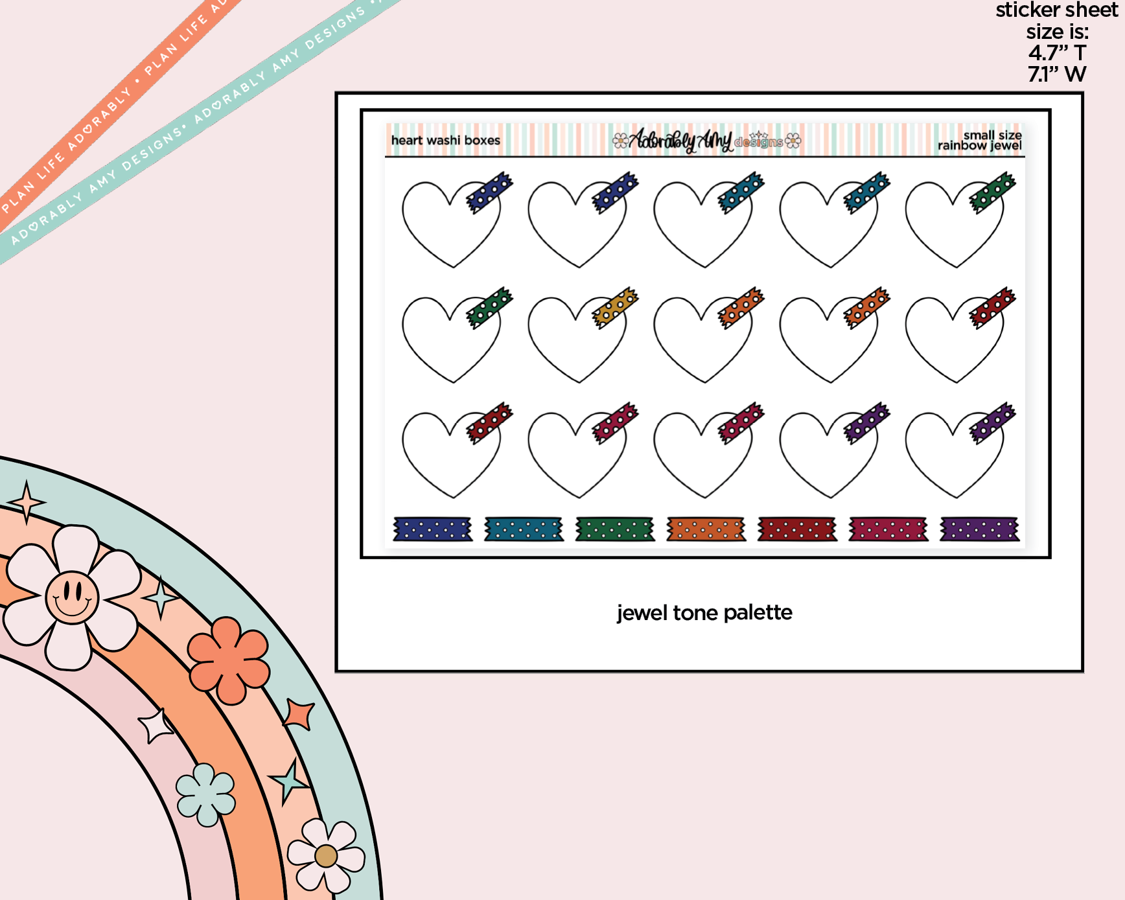This screenshot has width=1125, height=900.
Task: Select the orange polka dot washi strip
Action: (x=706, y=529)
